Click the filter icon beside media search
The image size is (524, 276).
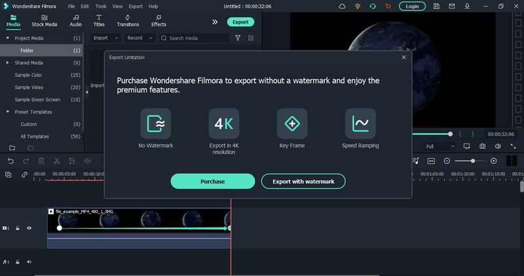(238, 38)
